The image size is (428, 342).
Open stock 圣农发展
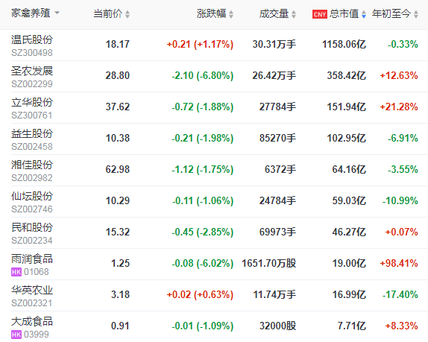(32, 71)
